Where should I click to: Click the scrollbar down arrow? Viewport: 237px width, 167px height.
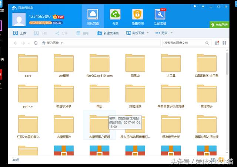[227, 153]
